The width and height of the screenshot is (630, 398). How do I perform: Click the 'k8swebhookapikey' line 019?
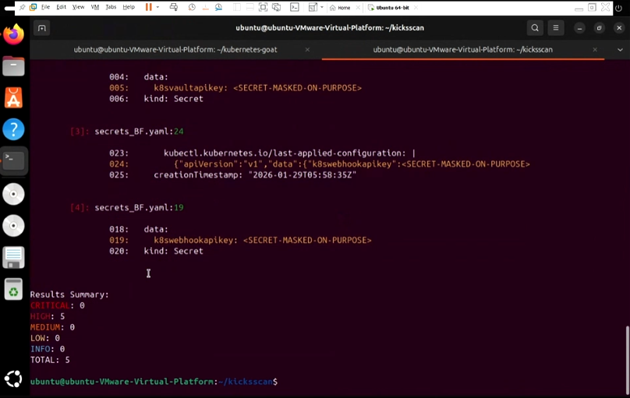240,241
